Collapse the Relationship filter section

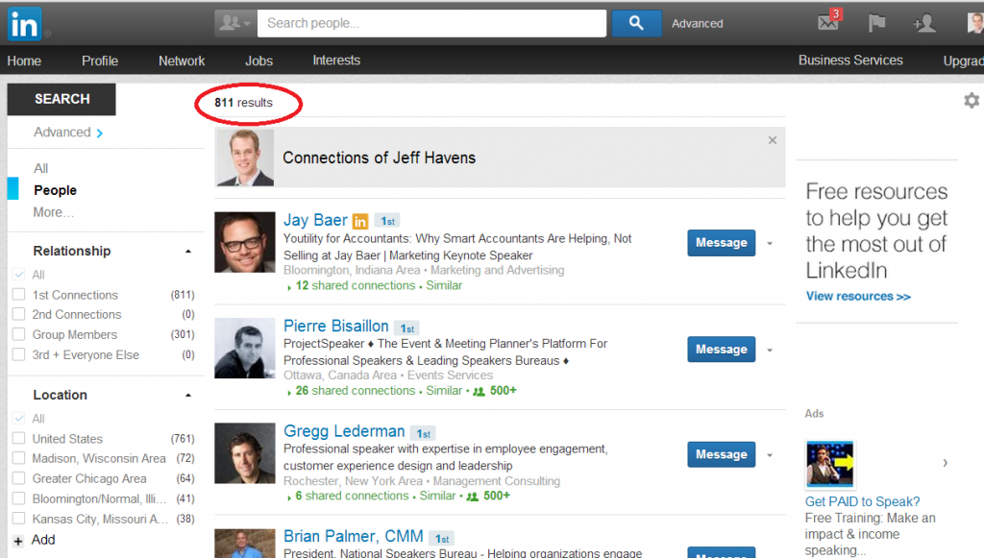(188, 252)
